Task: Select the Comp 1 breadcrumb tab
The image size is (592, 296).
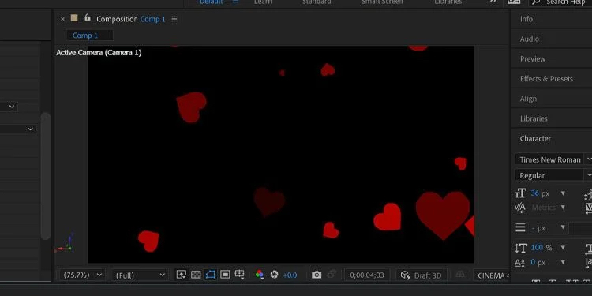Action: 89,36
